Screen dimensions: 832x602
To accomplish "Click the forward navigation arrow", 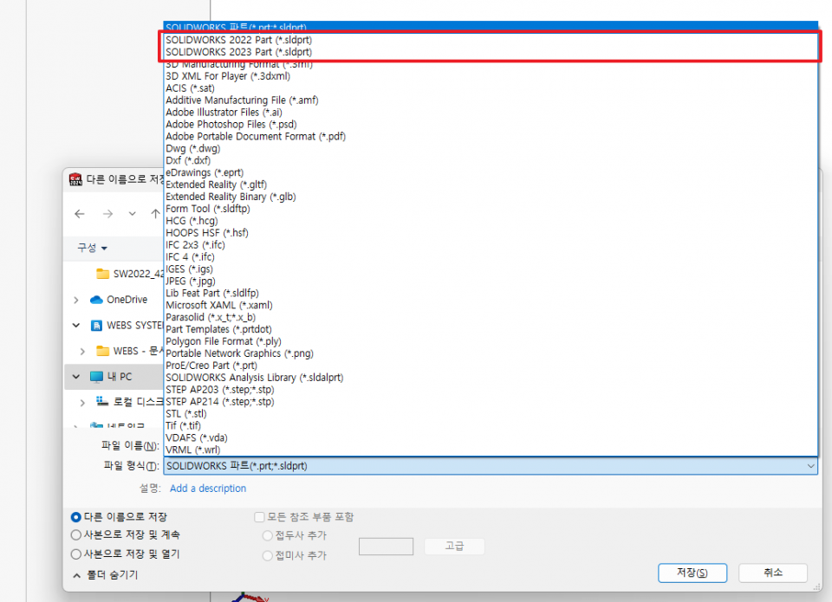I will [x=107, y=214].
